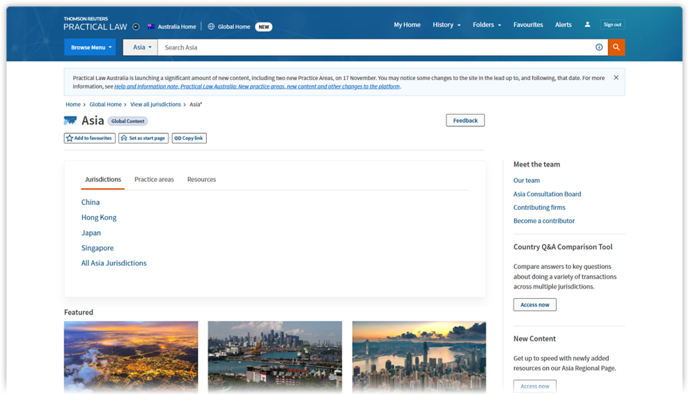The image size is (689, 394).
Task: Expand the Folders dropdown
Action: tap(486, 25)
